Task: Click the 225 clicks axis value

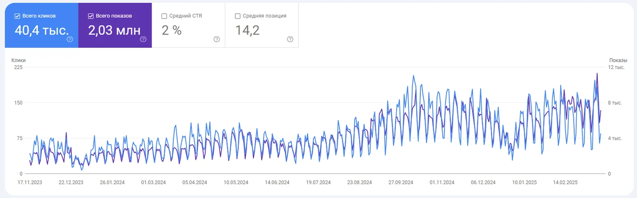Action: tap(18, 67)
